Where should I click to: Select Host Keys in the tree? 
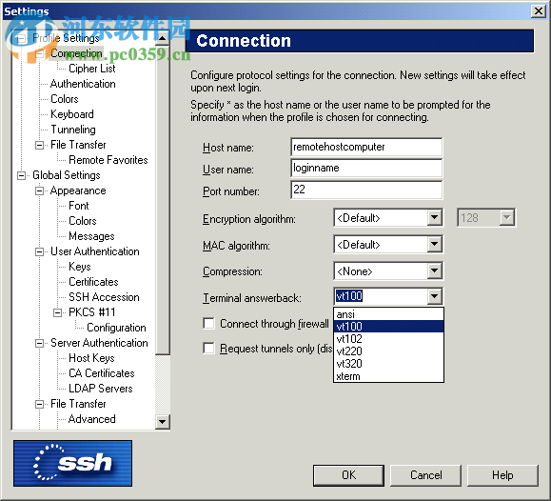coord(91,358)
